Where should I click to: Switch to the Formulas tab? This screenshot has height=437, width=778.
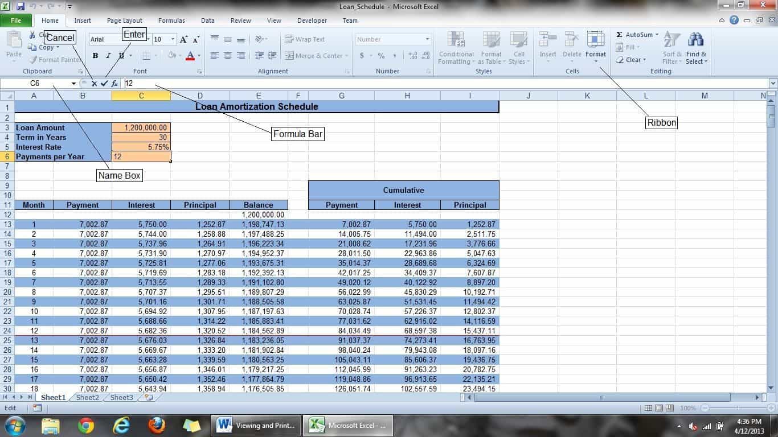click(171, 20)
